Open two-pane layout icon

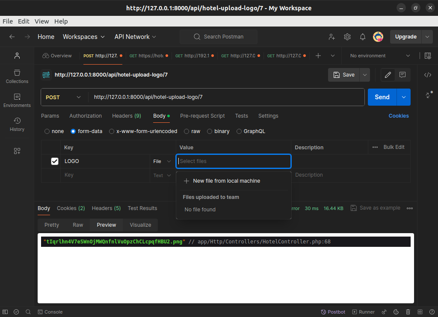(x=420, y=312)
